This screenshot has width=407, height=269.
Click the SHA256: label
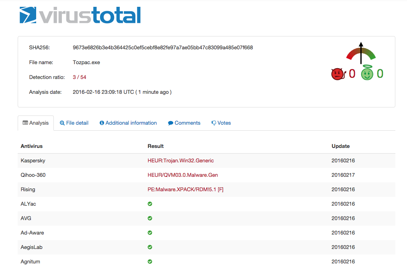click(x=39, y=48)
